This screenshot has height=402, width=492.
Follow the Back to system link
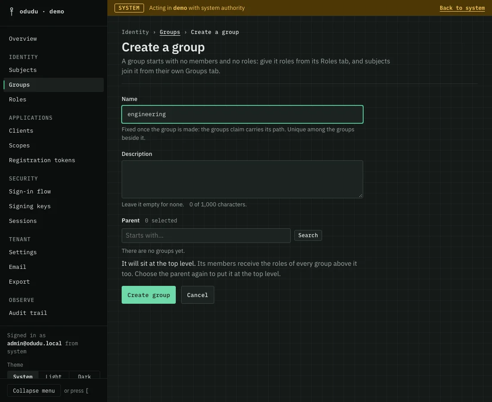(x=462, y=8)
